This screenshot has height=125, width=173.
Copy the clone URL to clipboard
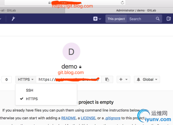point(107,80)
